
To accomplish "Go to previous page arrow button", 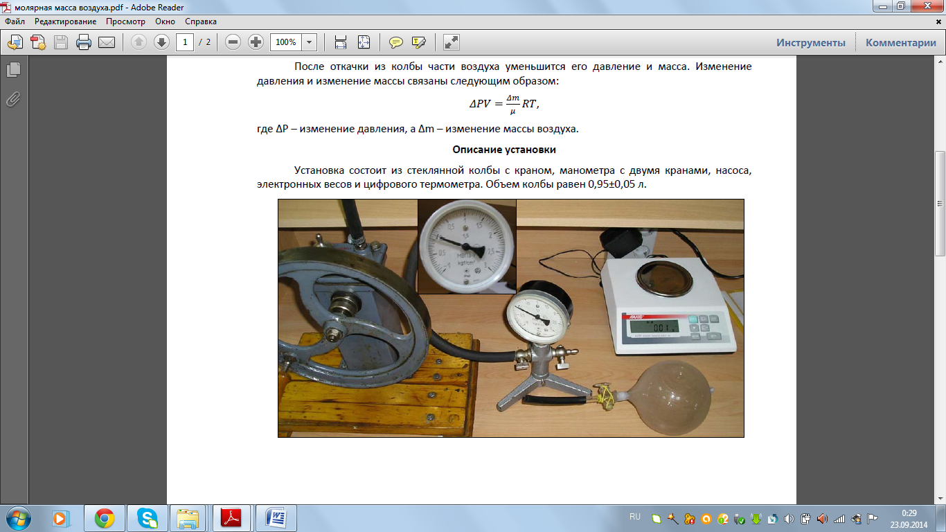I will [x=139, y=42].
